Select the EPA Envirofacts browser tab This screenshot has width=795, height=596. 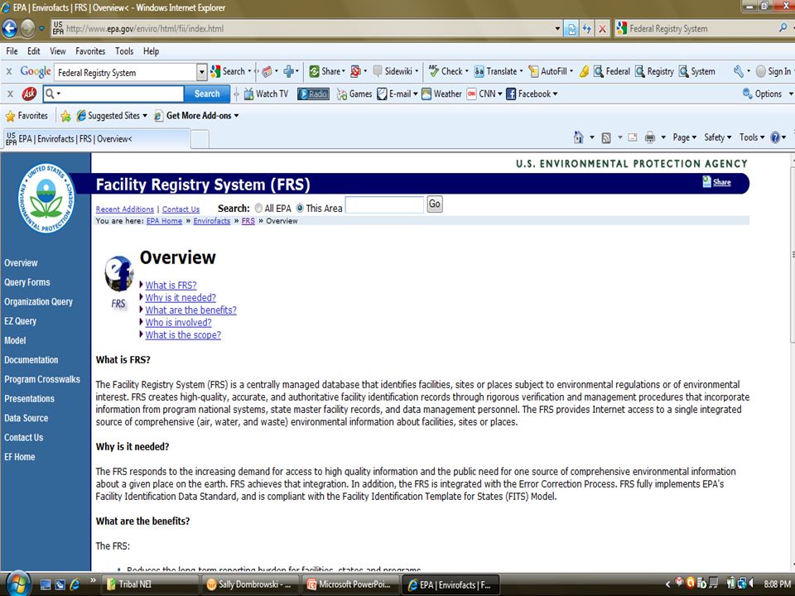coord(98,138)
